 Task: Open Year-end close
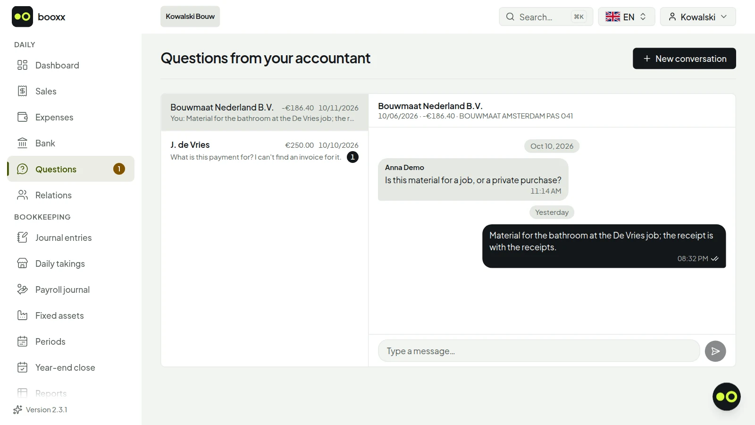coord(71,367)
